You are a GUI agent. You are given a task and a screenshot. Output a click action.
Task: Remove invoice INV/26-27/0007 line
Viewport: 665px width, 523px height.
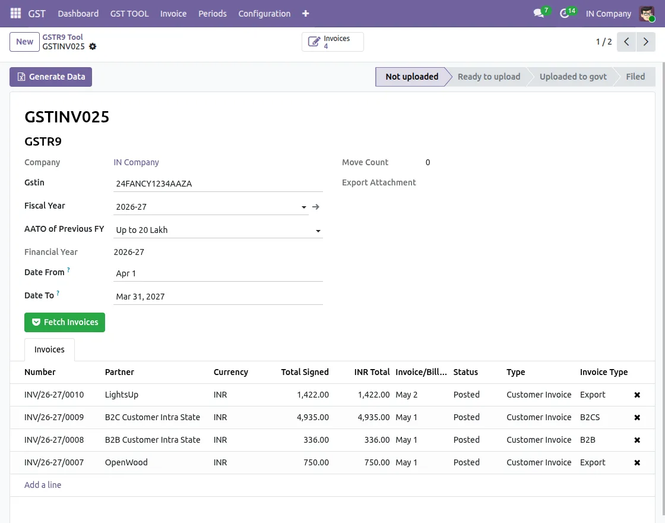point(637,463)
